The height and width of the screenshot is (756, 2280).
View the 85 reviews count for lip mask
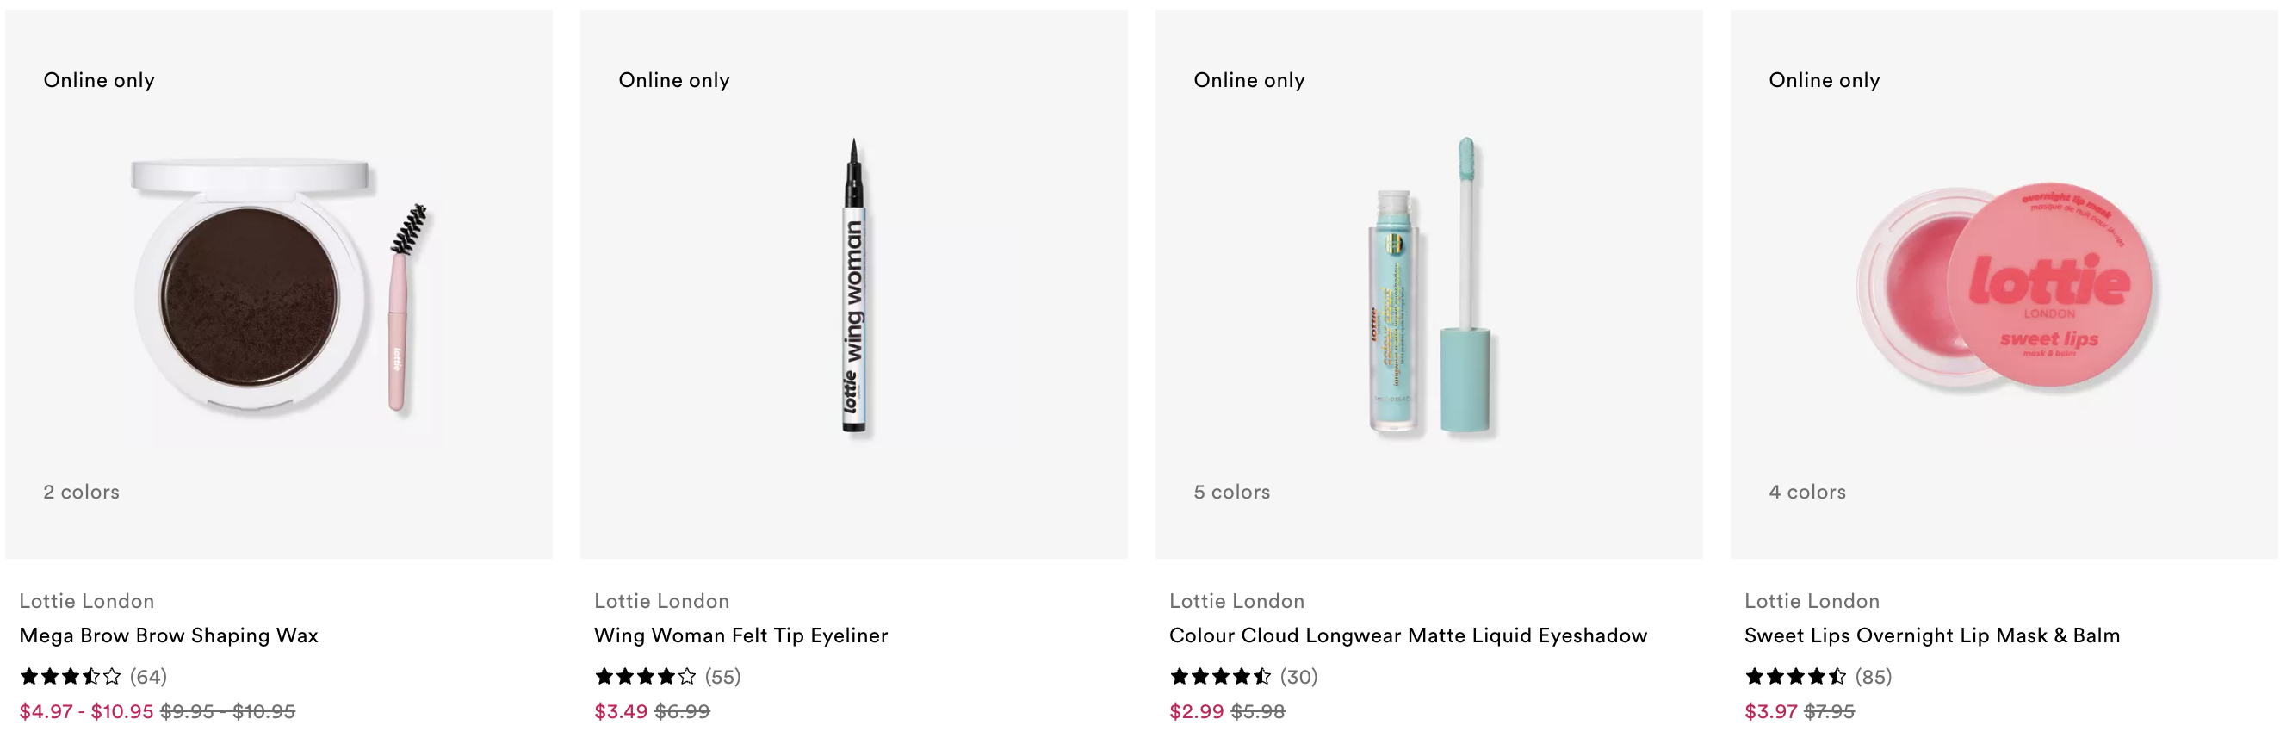pos(1874,677)
